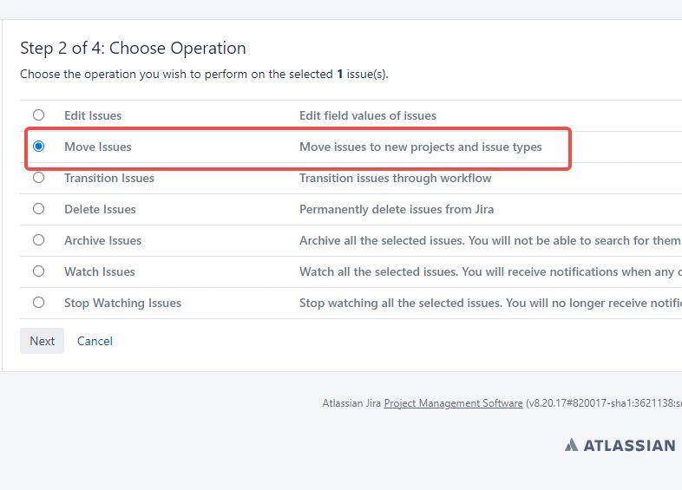Cancel the bulk operation
682x490 pixels.
pos(95,341)
